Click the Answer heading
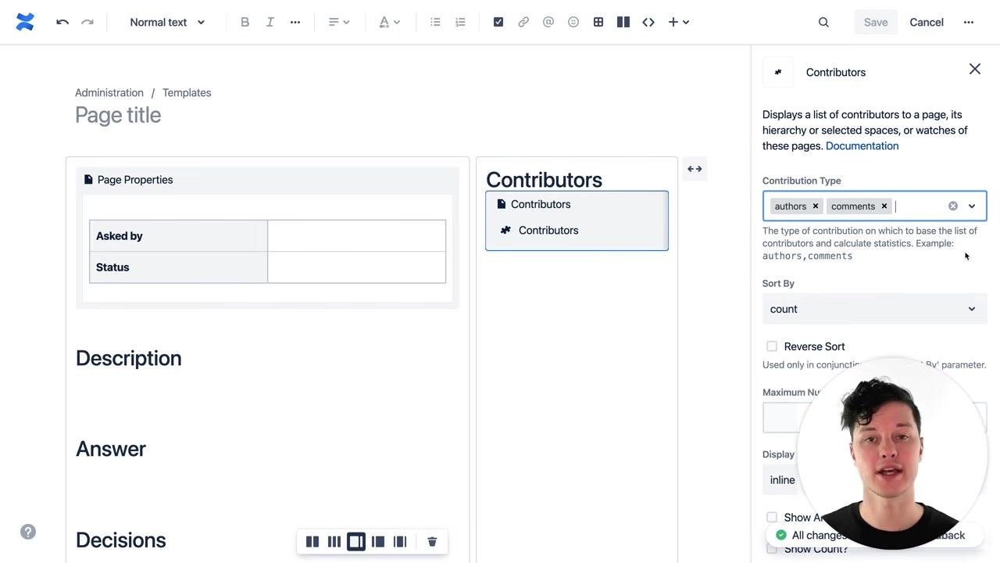The height and width of the screenshot is (563, 1000). tap(111, 449)
